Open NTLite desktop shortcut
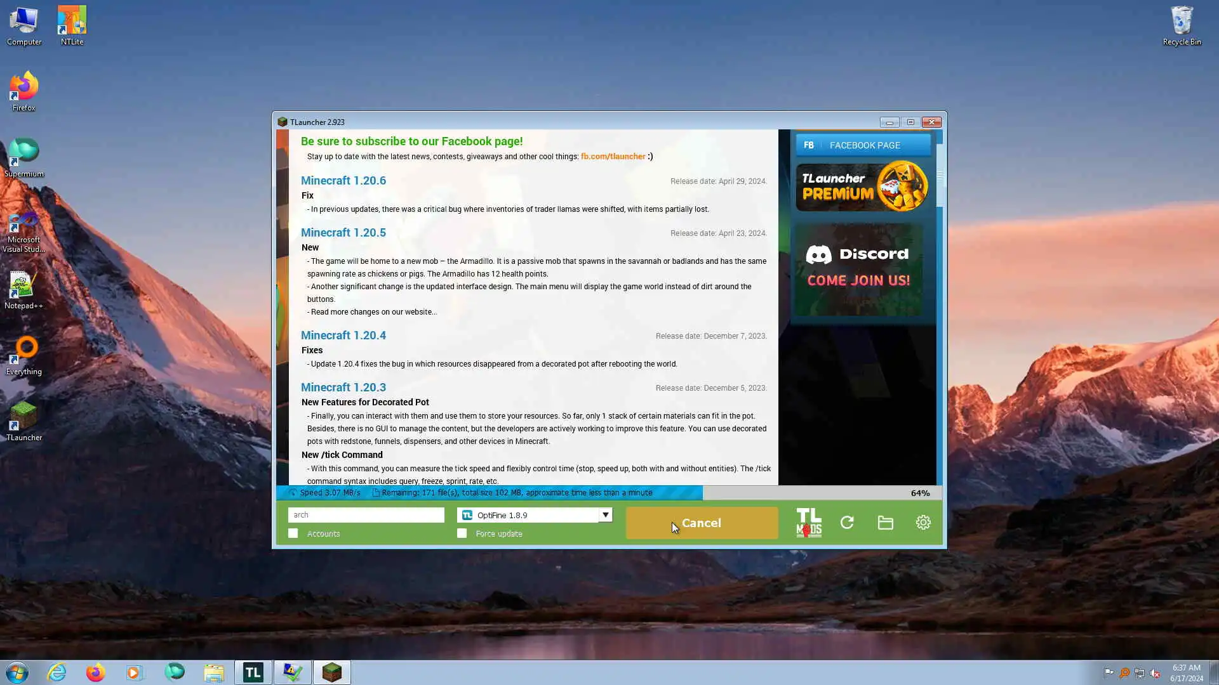The image size is (1219, 685). coord(72,26)
